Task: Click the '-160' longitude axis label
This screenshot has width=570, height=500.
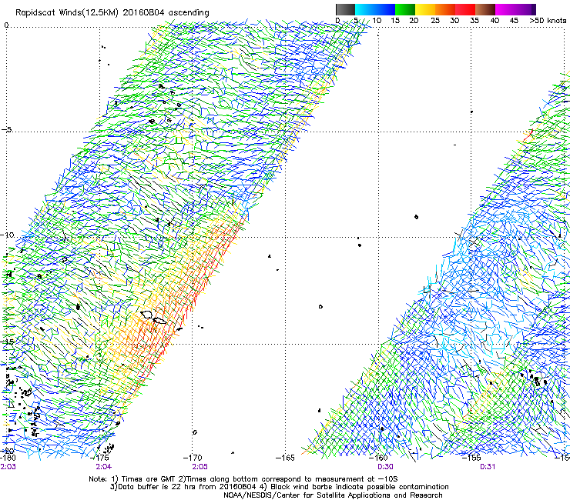Action: click(x=378, y=458)
